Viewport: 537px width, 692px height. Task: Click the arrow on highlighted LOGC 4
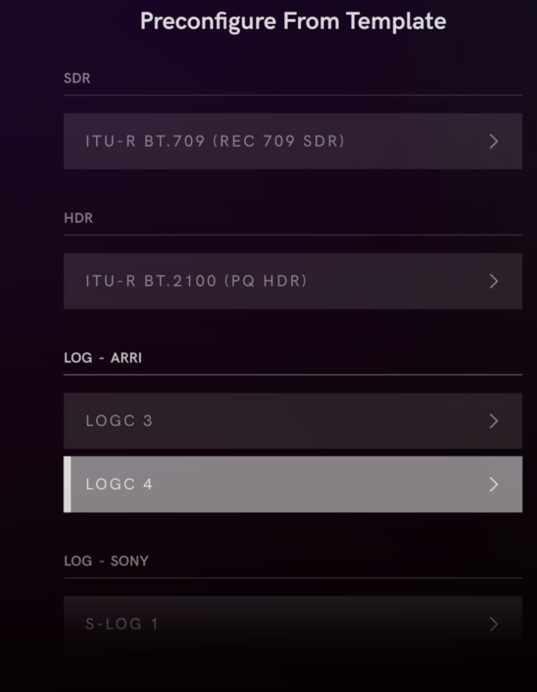494,484
